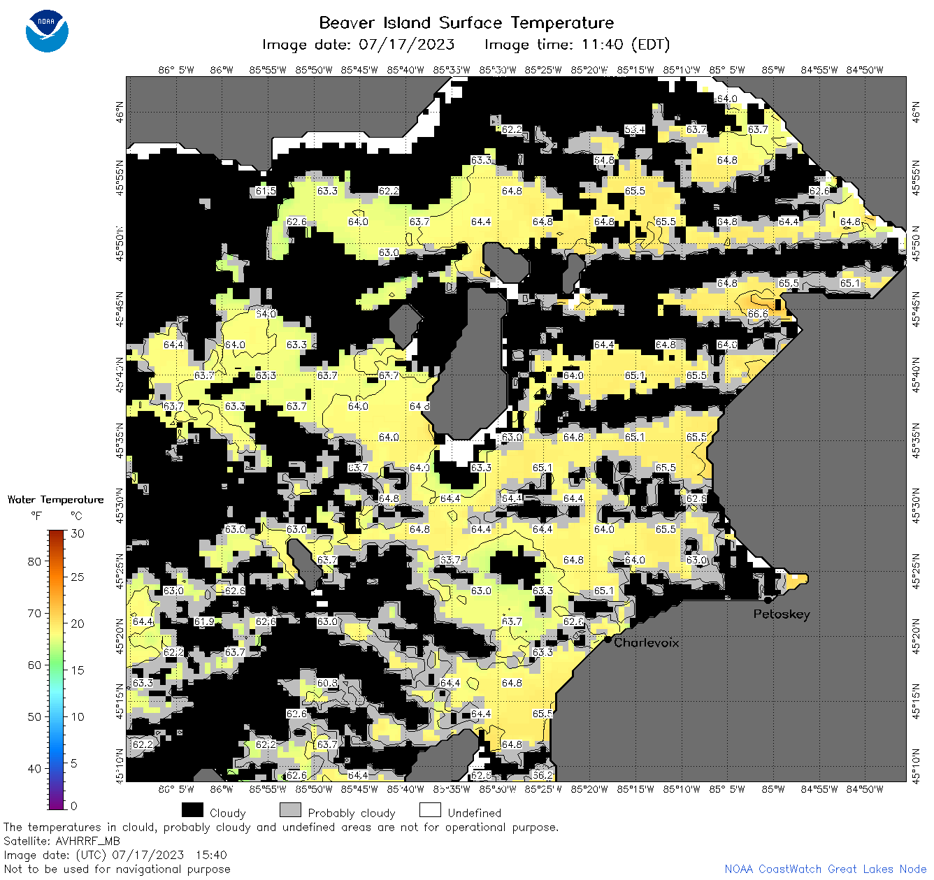Screen dimensions: 934x880
Task: Click the 40 Fahrenheit tick label on the scale
Action: tap(34, 768)
